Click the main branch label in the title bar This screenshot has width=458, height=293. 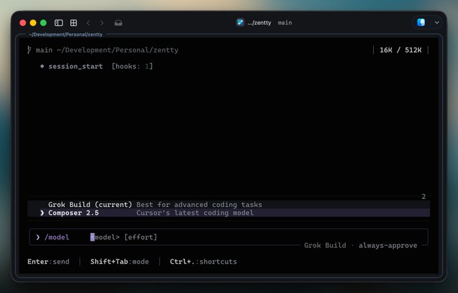285,23
